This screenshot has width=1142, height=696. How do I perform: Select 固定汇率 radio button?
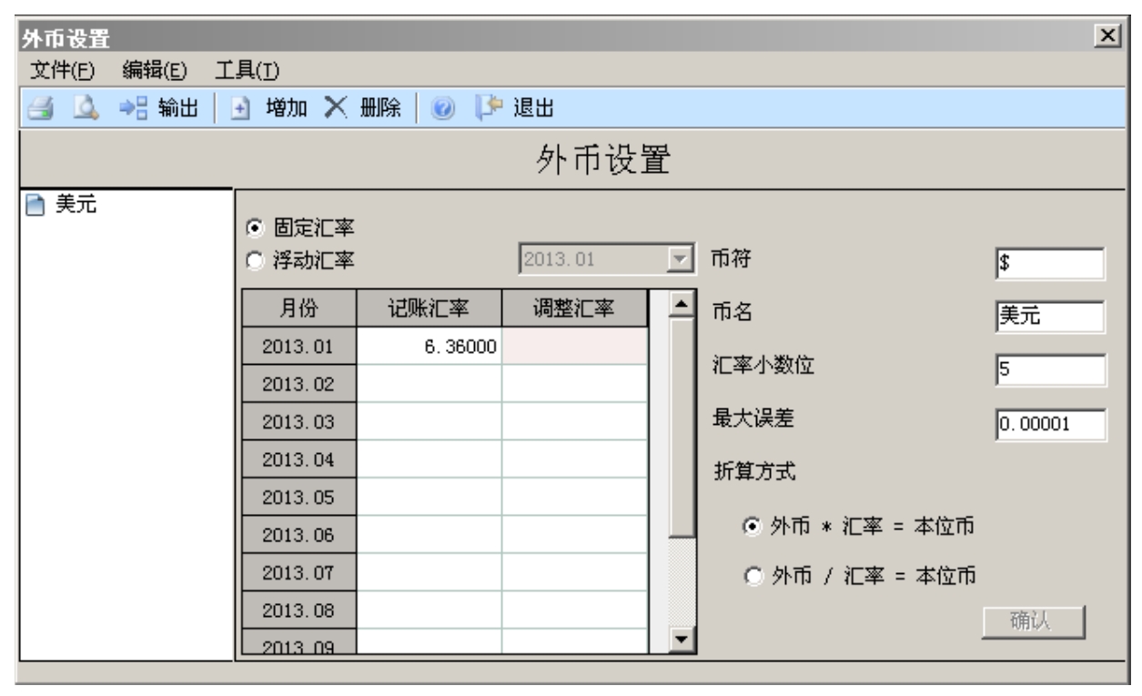click(x=254, y=228)
